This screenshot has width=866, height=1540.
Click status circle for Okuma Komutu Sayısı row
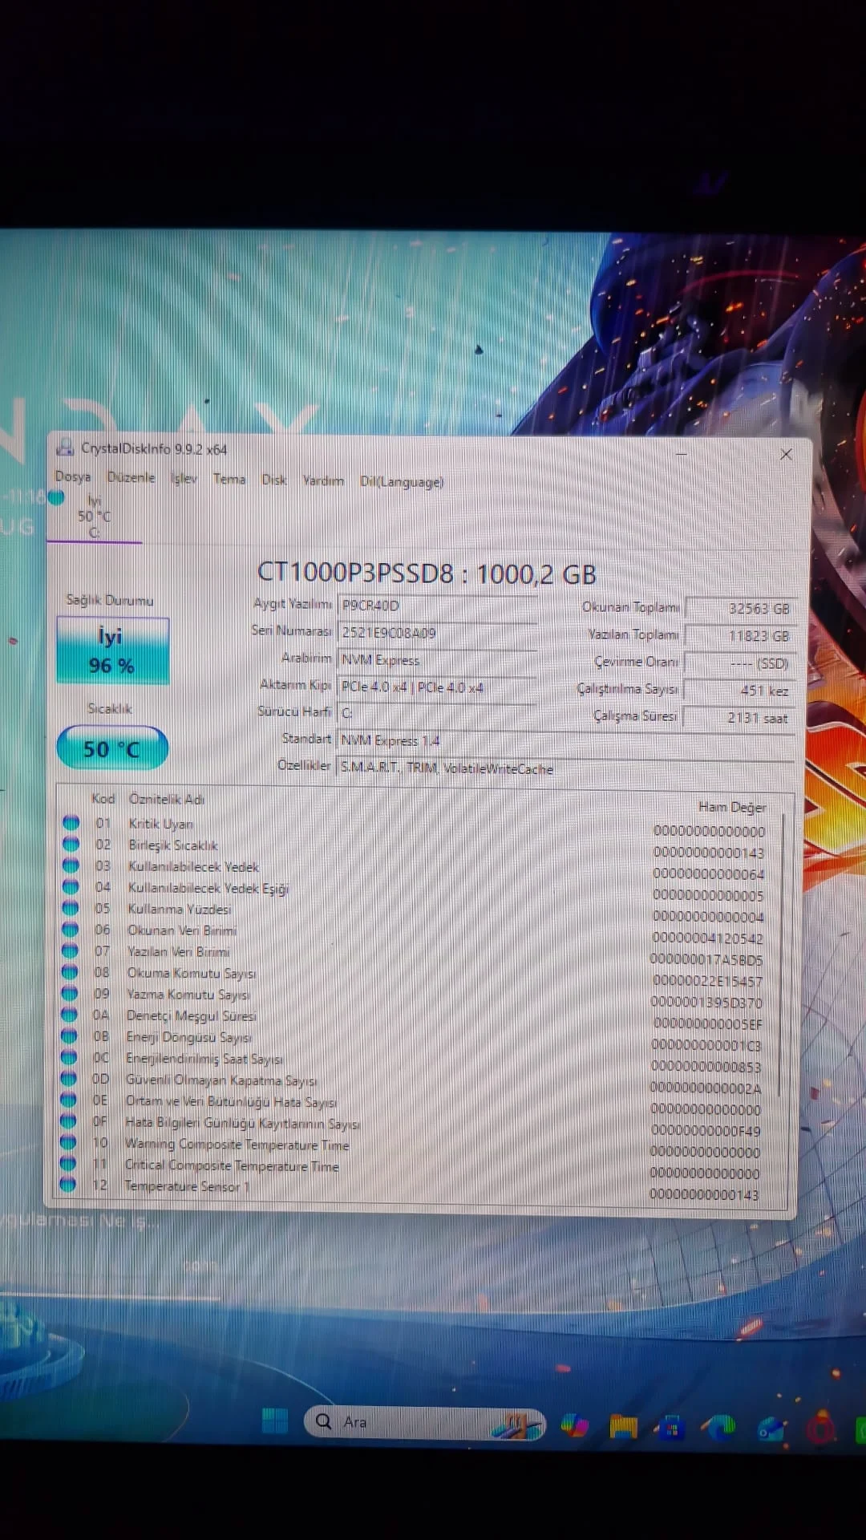71,972
